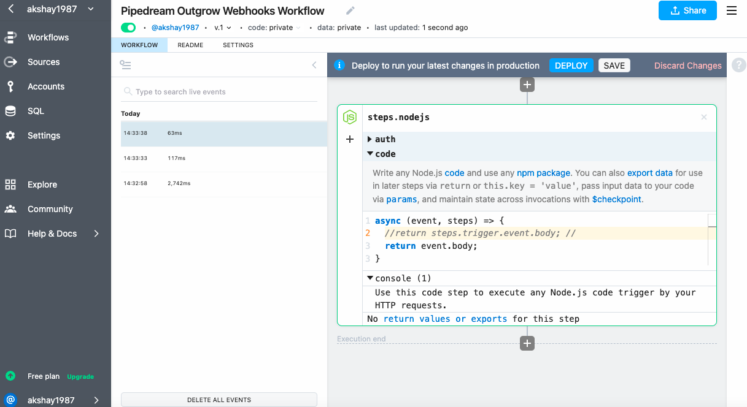
Task: Remove the steps.nodejs step with X
Action: 704,117
